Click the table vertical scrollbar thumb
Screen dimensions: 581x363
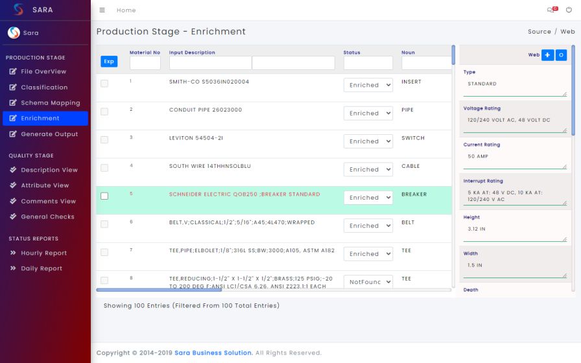pos(453,55)
